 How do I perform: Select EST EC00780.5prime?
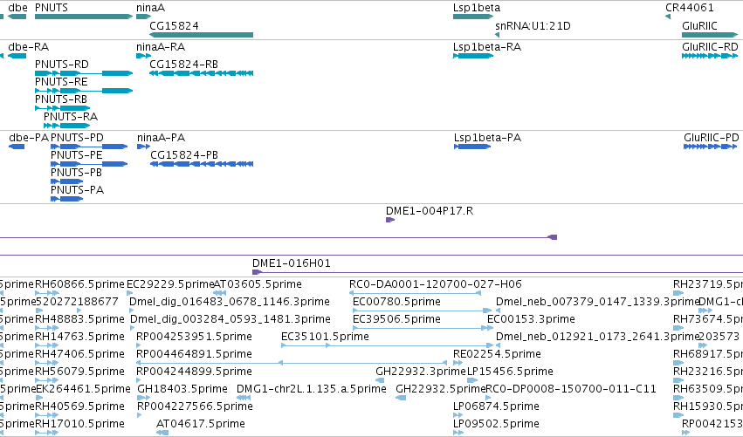[x=396, y=302]
